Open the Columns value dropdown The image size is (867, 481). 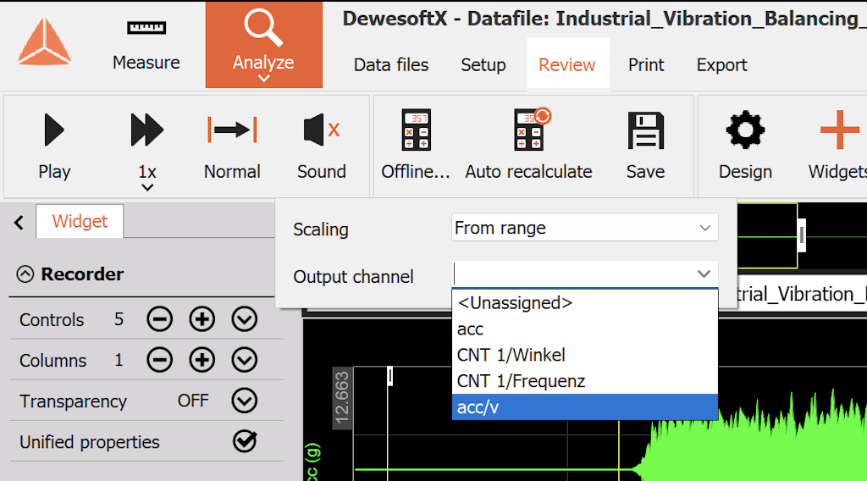click(245, 360)
